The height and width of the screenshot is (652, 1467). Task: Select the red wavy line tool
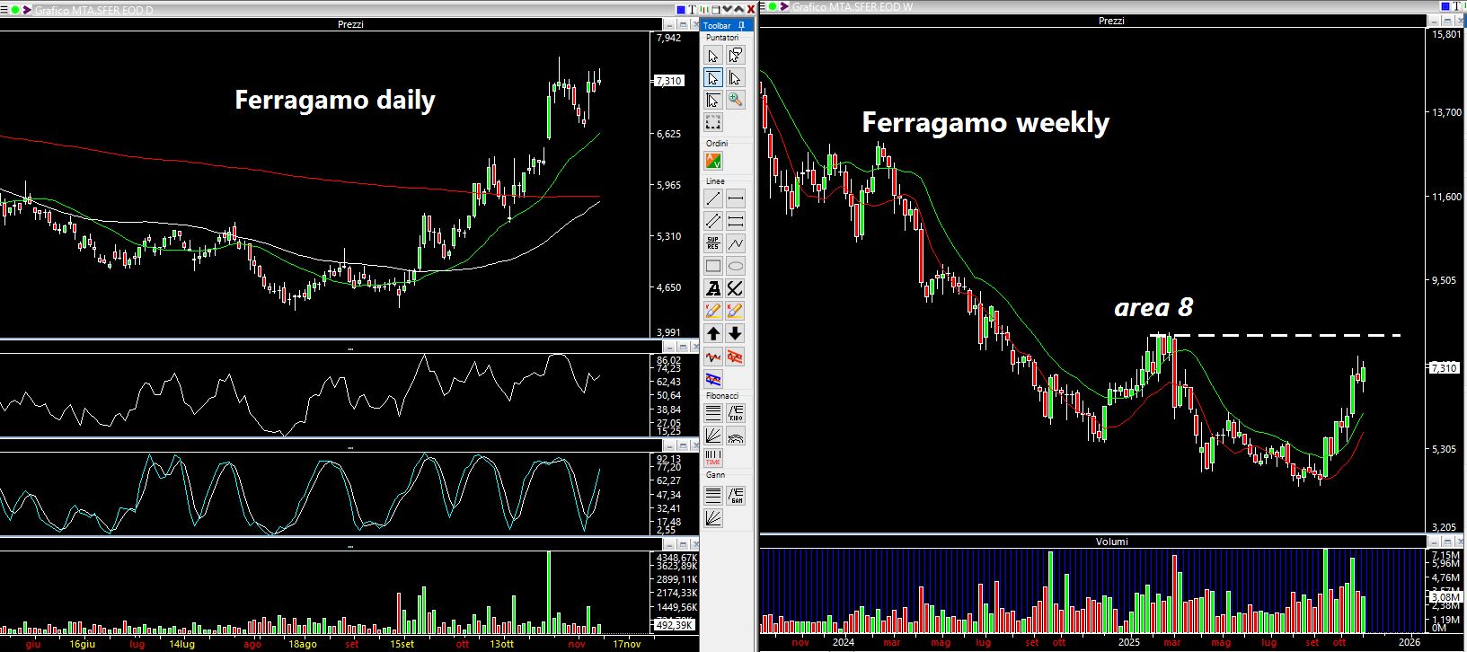click(x=713, y=357)
